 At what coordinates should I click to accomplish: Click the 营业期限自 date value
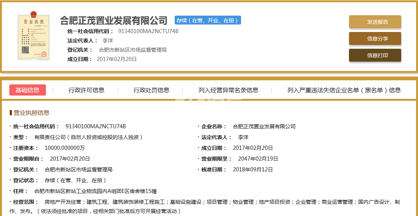point(70,159)
